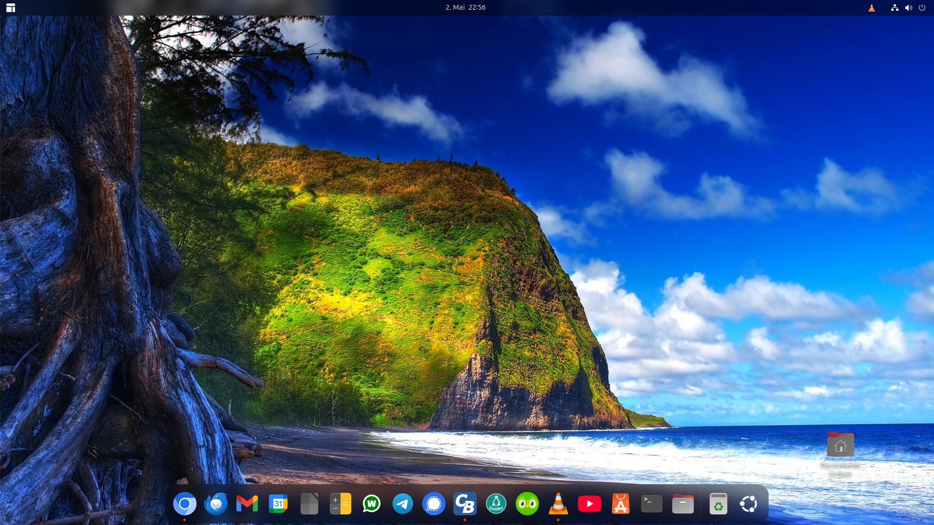Open the Gmail dock icon
This screenshot has height=525, width=934.
tap(247, 504)
